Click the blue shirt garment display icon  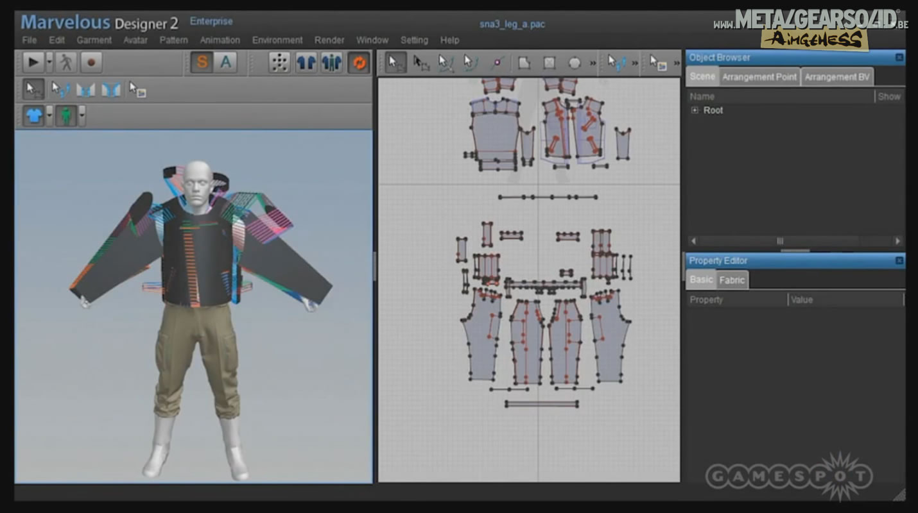tap(306, 62)
